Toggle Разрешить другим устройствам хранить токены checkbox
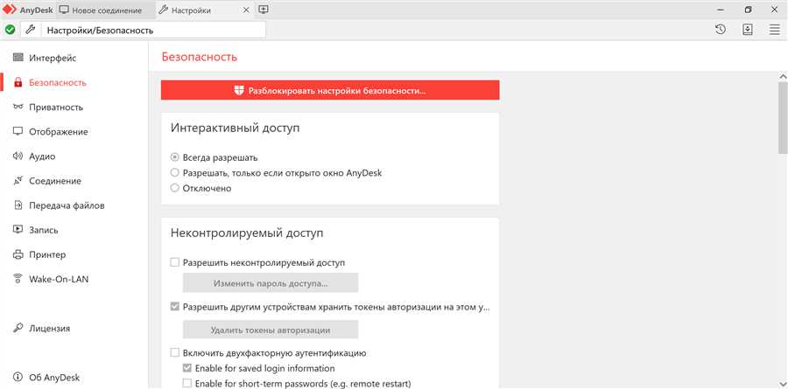The width and height of the screenshot is (788, 389). [175, 306]
